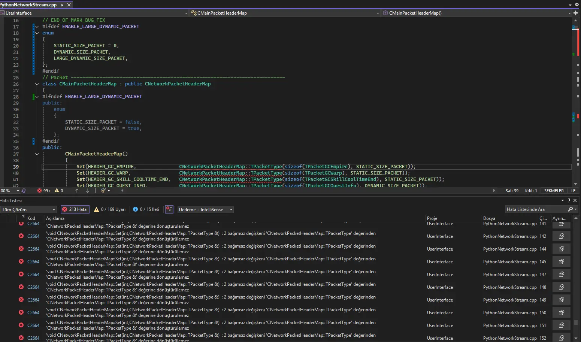
Task: Toggle the 213 Hata errors filter
Action: point(75,209)
